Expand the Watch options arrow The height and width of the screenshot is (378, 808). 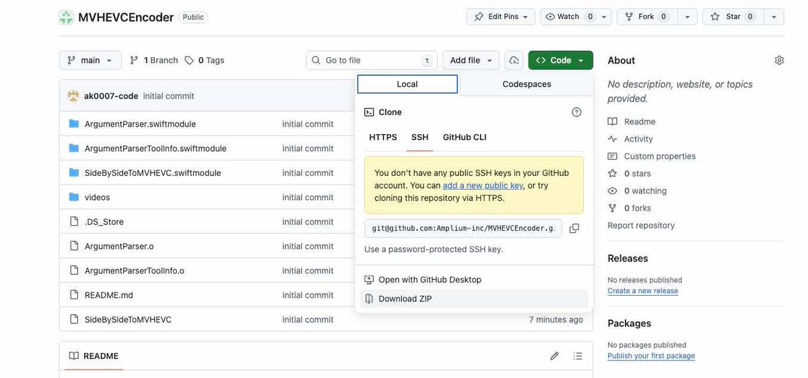(604, 17)
